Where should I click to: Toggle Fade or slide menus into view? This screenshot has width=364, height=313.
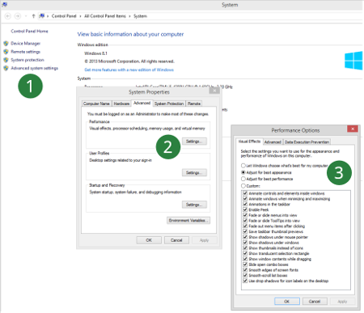(245, 215)
